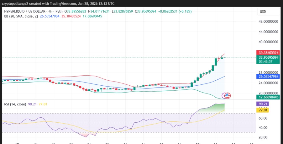283x144 pixels.
Task: Click the 20.00 RSI scale label
Action: point(263,137)
